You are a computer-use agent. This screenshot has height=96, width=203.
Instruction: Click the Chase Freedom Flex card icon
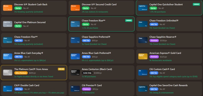(8, 40)
